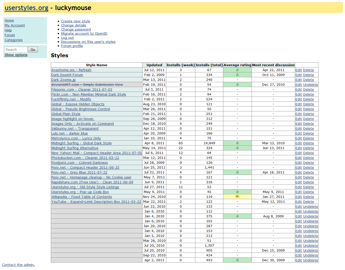Open Flickr.com Non-Member Minimal Dark Style
This screenshot has width=345, height=270.
tap(89, 94)
